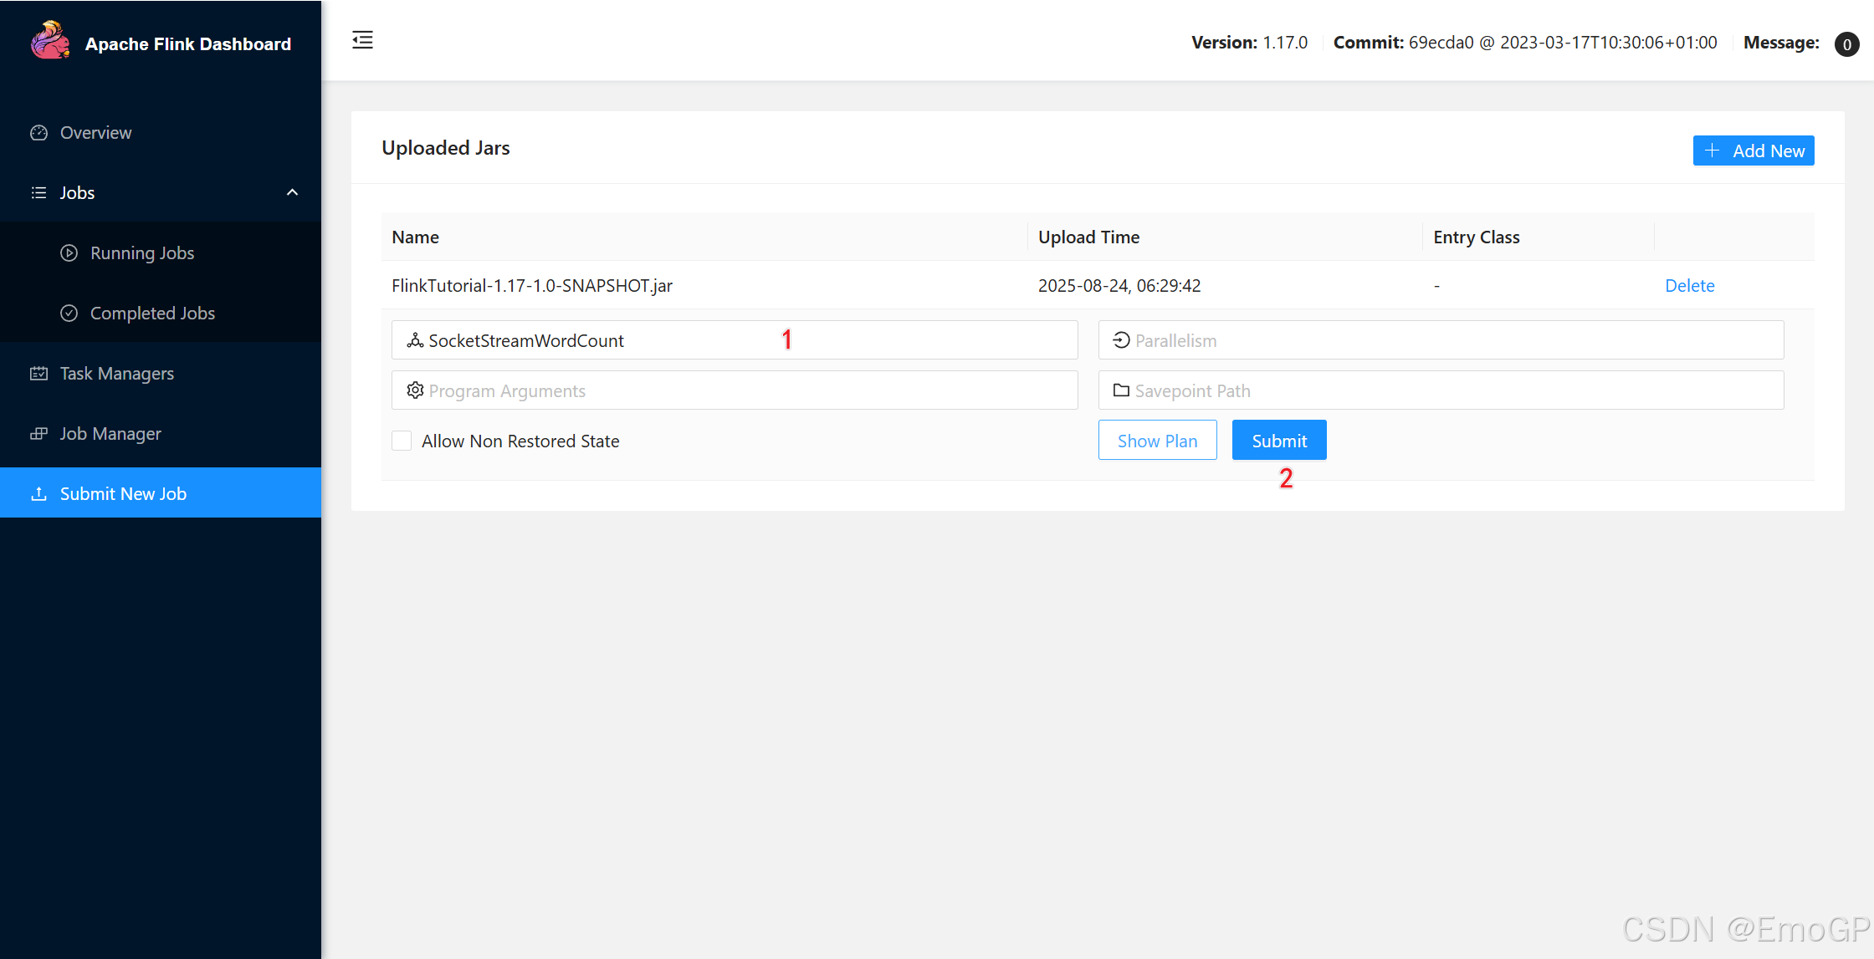Collapse the sidebar with the menu fold icon

(x=362, y=40)
